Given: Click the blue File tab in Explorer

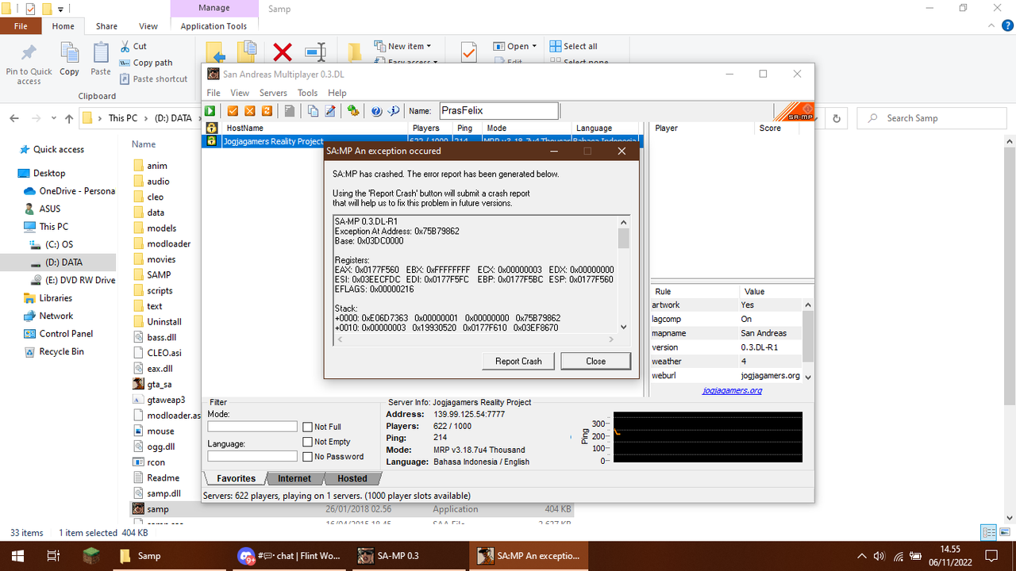Looking at the screenshot, I should point(21,26).
